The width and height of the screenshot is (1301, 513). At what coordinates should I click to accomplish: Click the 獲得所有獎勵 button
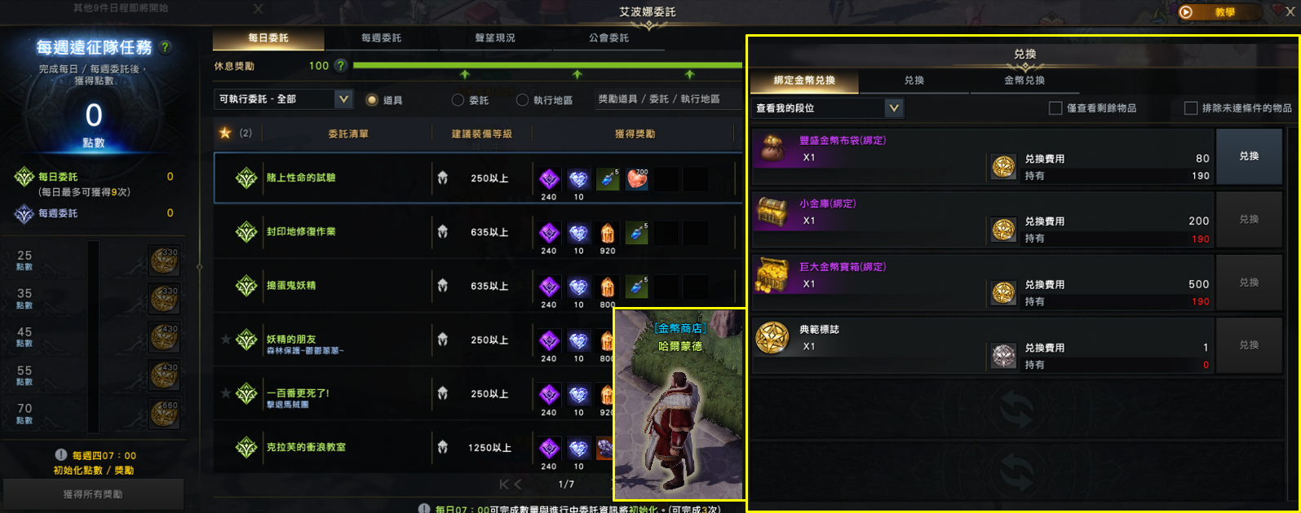tap(93, 494)
